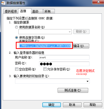The width and height of the screenshot is (104, 109).
Task: Tick the 允许保存密码 checkbox
Action: [x=45, y=69]
